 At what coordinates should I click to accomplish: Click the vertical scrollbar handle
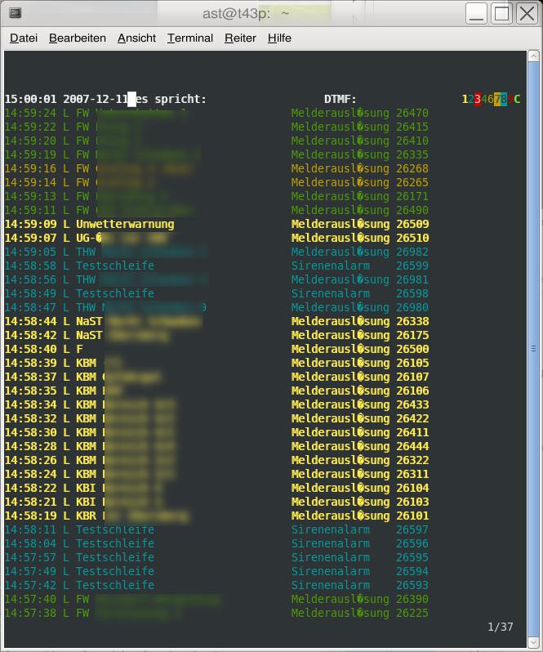pyautogui.click(x=534, y=347)
